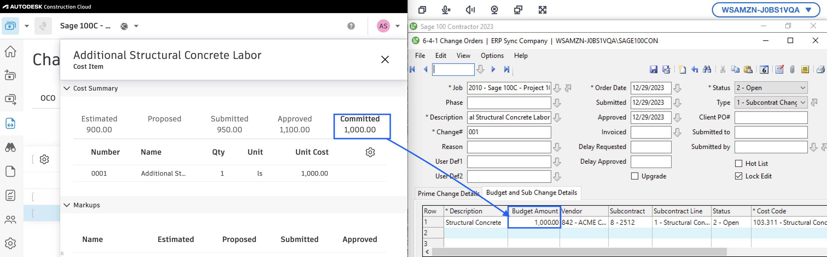The image size is (827, 257).
Task: Open module switcher dropdown arrow
Action: point(27,26)
